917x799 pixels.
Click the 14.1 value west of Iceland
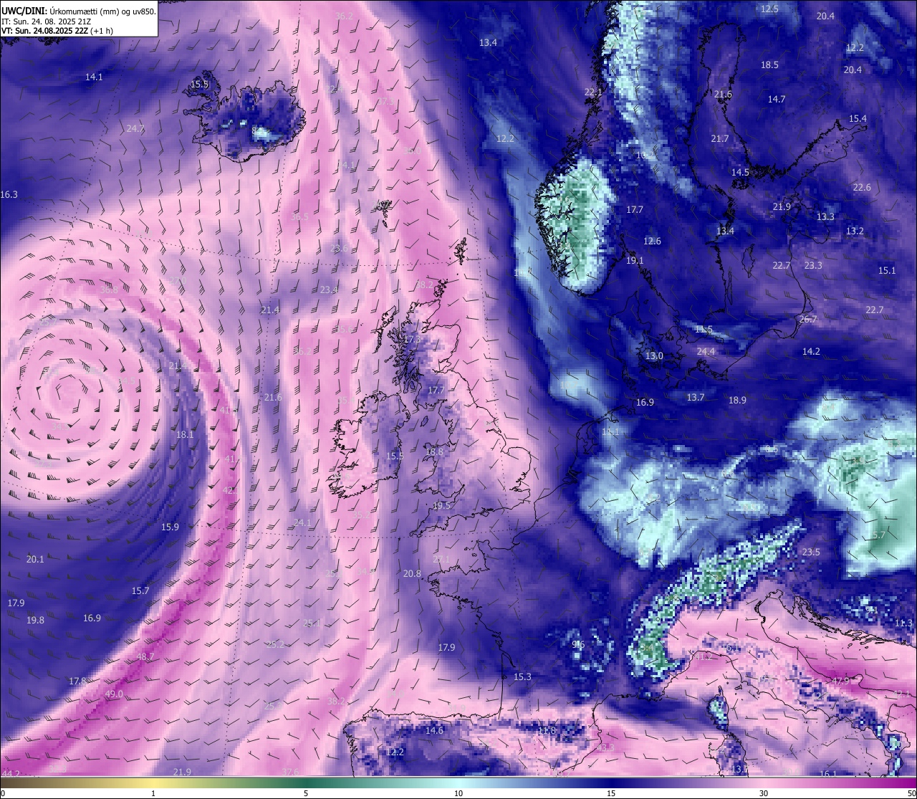click(94, 77)
